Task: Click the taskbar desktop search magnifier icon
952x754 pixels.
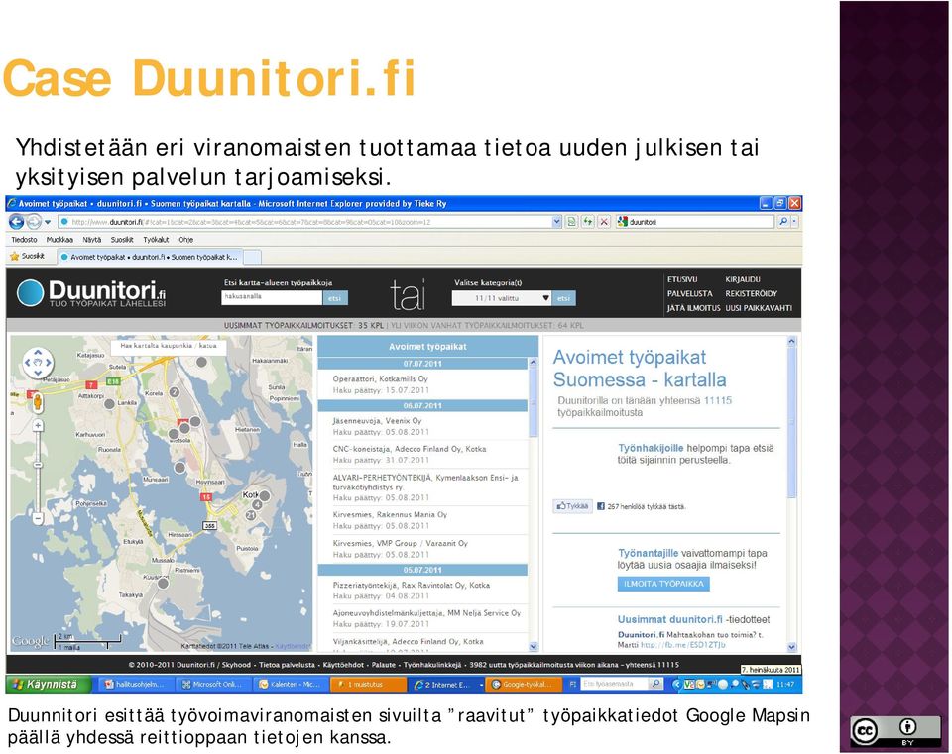Action: (x=655, y=685)
